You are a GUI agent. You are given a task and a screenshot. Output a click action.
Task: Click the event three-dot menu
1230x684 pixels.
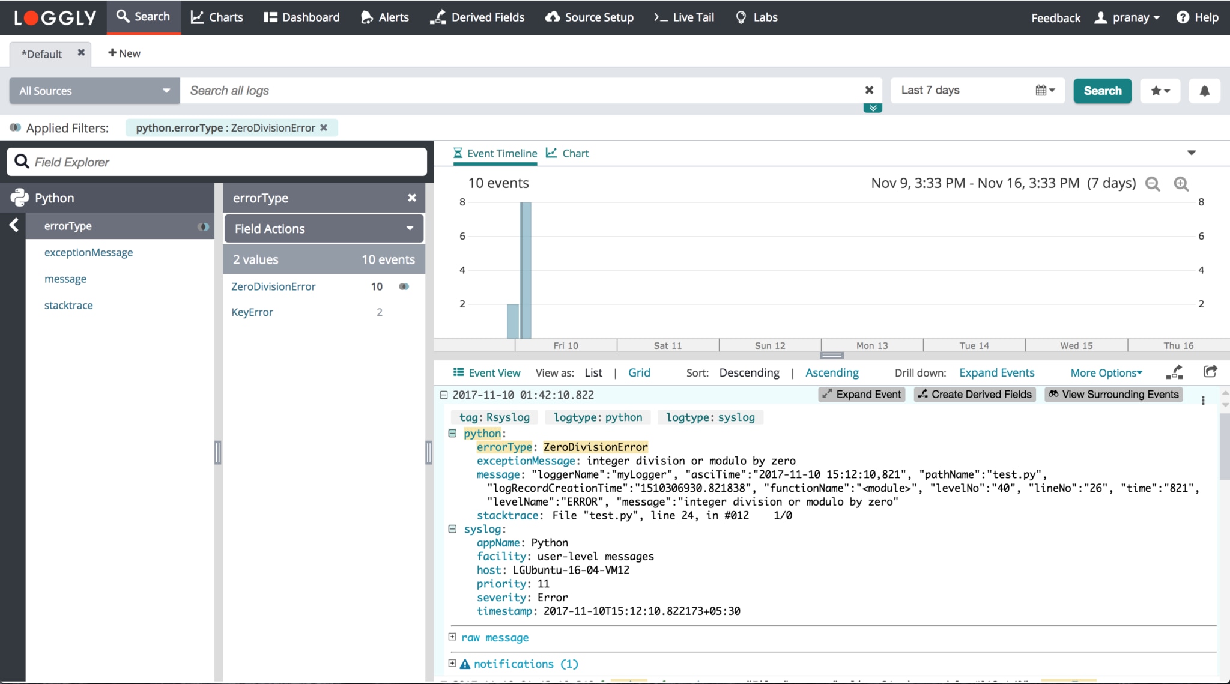pyautogui.click(x=1203, y=401)
